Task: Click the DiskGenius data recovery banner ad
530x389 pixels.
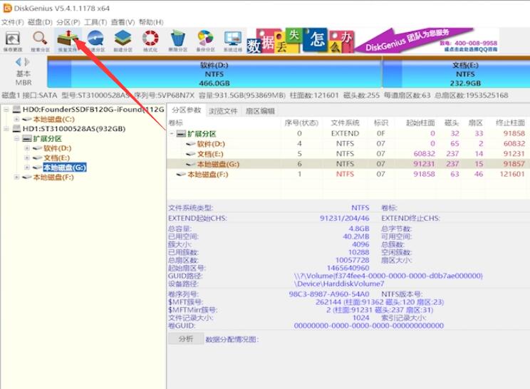Action: pyautogui.click(x=373, y=41)
